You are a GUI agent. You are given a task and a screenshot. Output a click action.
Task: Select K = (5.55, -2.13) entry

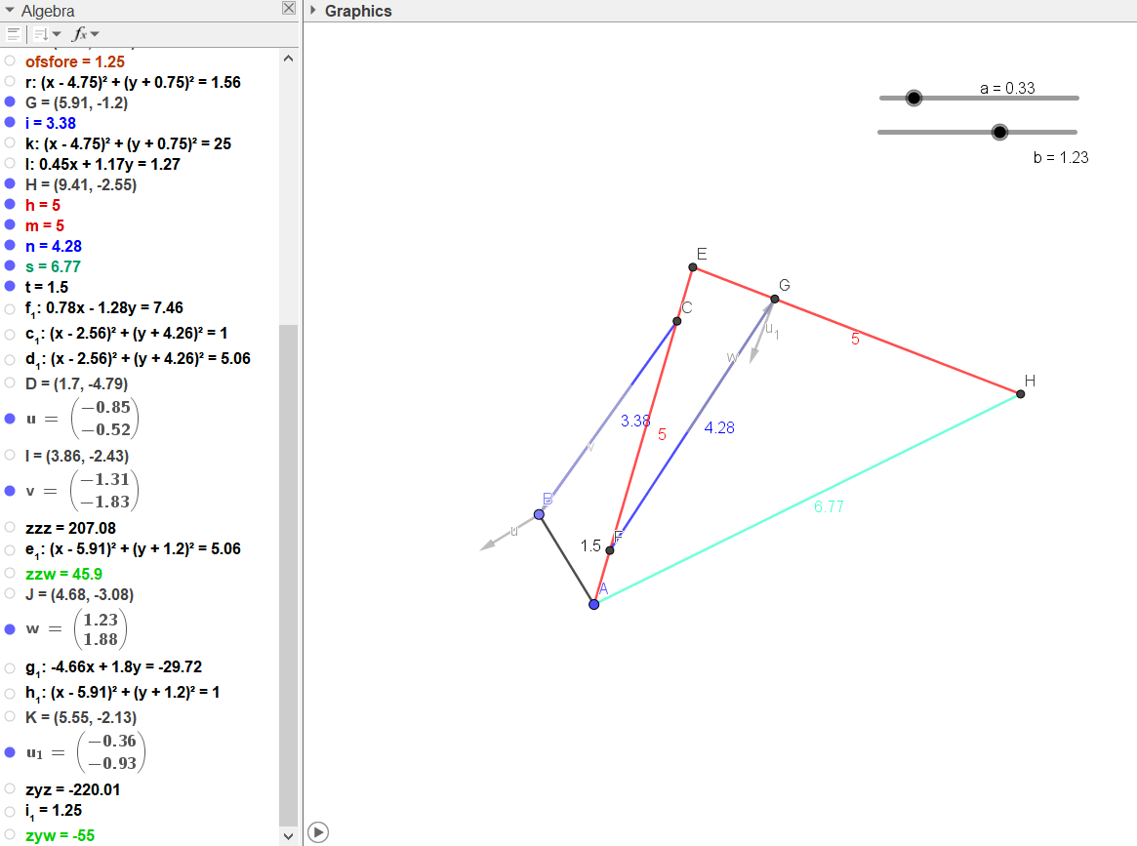(x=80, y=717)
